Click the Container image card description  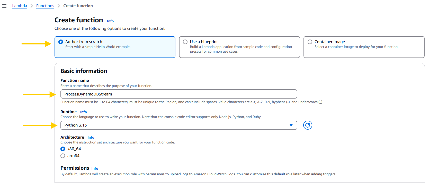tap(356, 47)
